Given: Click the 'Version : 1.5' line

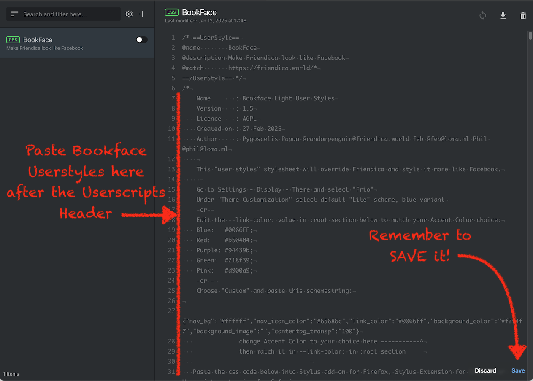Looking at the screenshot, I should (x=227, y=108).
